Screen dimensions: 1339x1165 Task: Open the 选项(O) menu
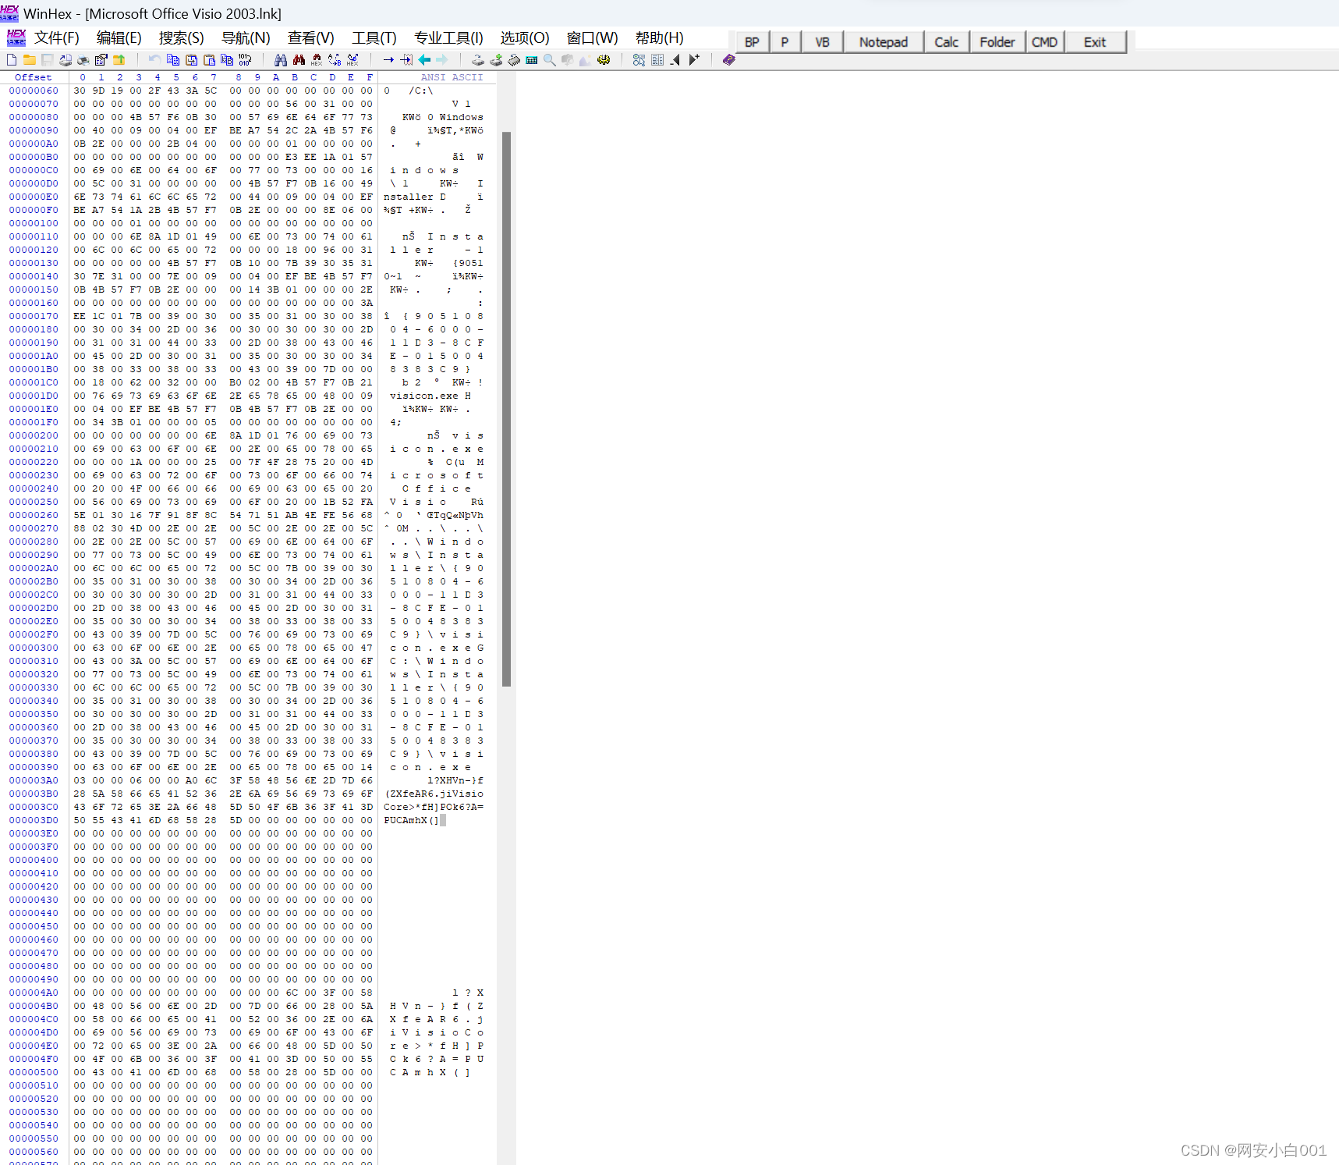(524, 38)
